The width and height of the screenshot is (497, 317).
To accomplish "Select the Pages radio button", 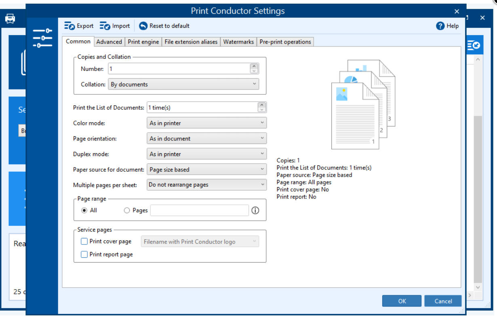I will pyautogui.click(x=127, y=211).
